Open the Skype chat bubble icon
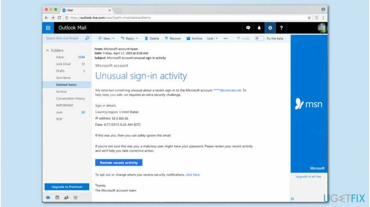370x207 pixels. tap(248, 28)
